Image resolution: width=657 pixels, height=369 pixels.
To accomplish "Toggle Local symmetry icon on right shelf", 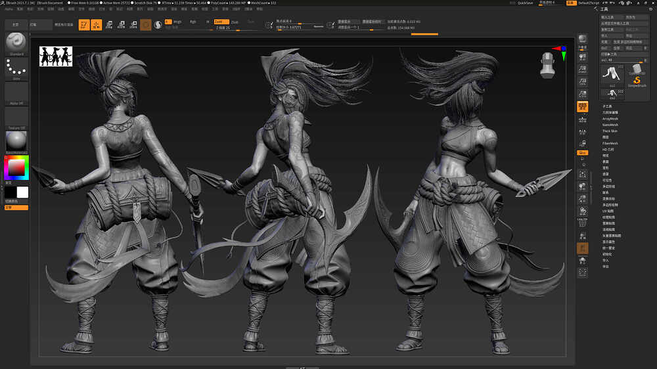I will pos(582,132).
